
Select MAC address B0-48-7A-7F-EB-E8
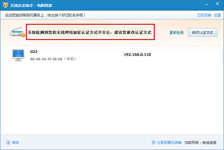[x=46, y=59]
